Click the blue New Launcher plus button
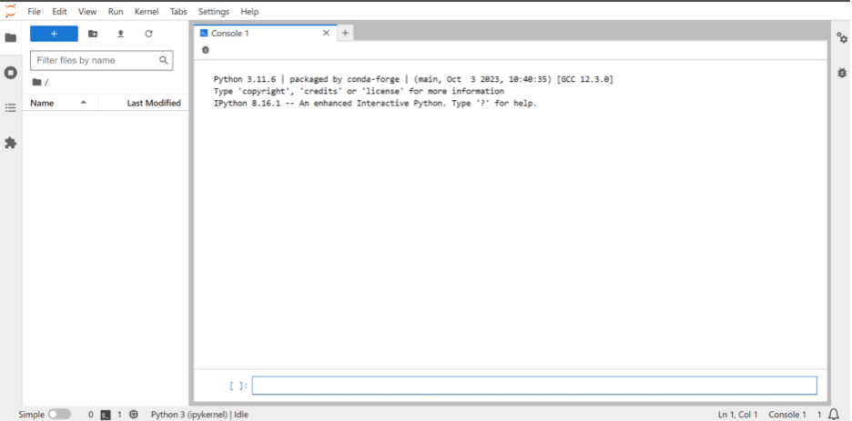852x421 pixels. click(x=54, y=34)
